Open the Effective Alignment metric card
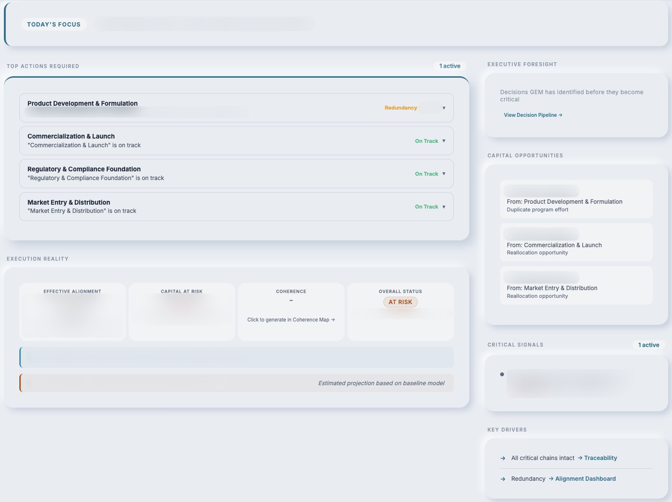The height and width of the screenshot is (502, 672). 72,312
